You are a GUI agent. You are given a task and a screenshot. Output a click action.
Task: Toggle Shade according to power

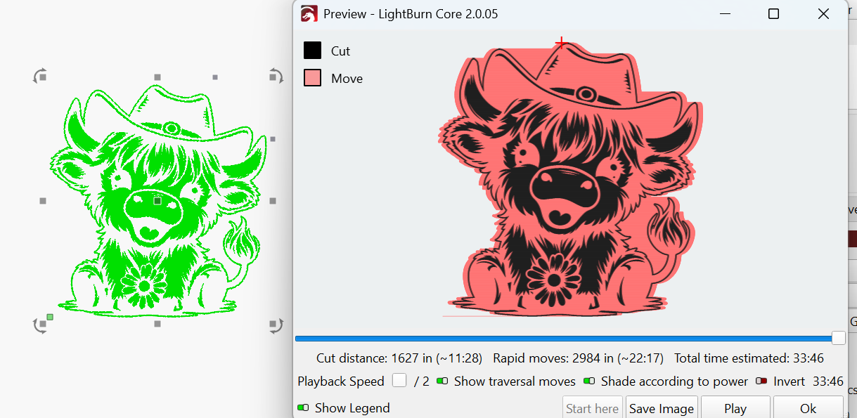[589, 381]
